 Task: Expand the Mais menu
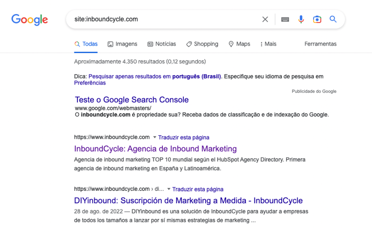coord(268,44)
